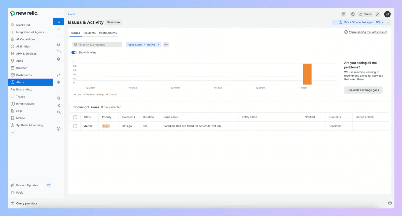Expand more items ellipsis in left sidebar
The height and width of the screenshot is (216, 402).
[13, 132]
